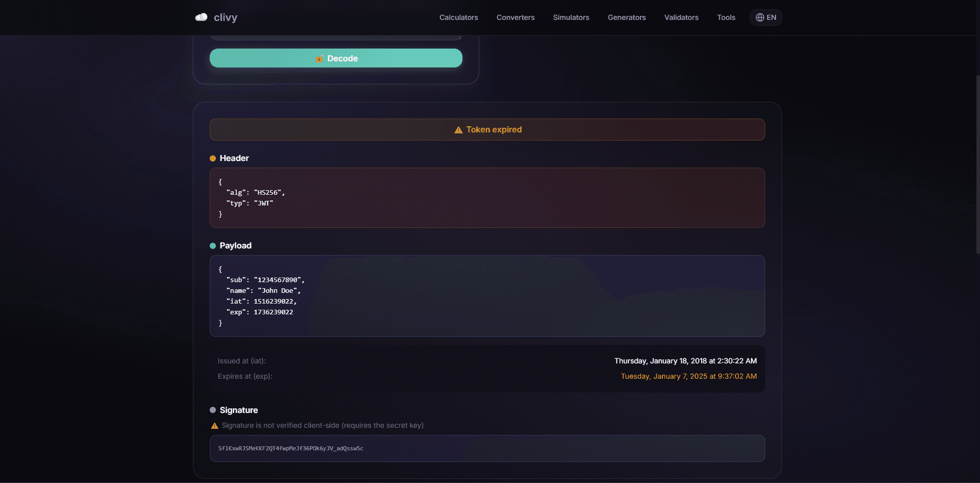Click the green dot beside the Payload heading

click(213, 246)
